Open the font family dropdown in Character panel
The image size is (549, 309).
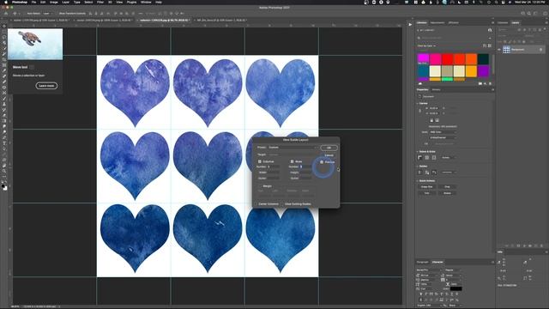[429, 270]
